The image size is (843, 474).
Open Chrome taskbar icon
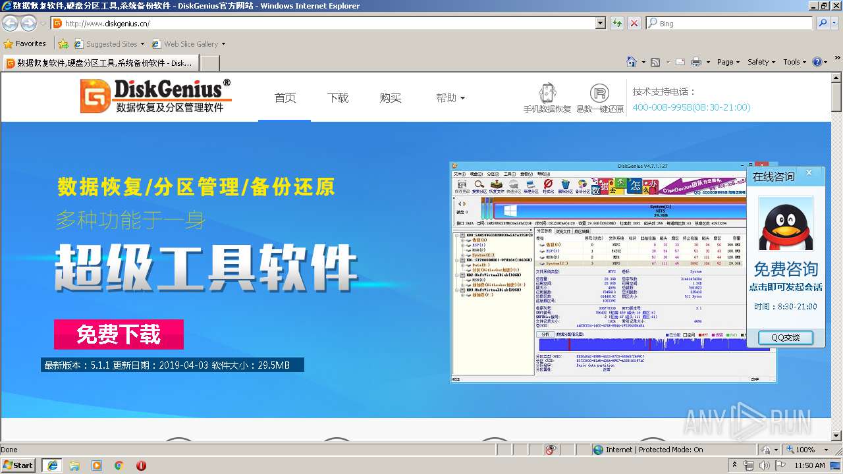(119, 465)
